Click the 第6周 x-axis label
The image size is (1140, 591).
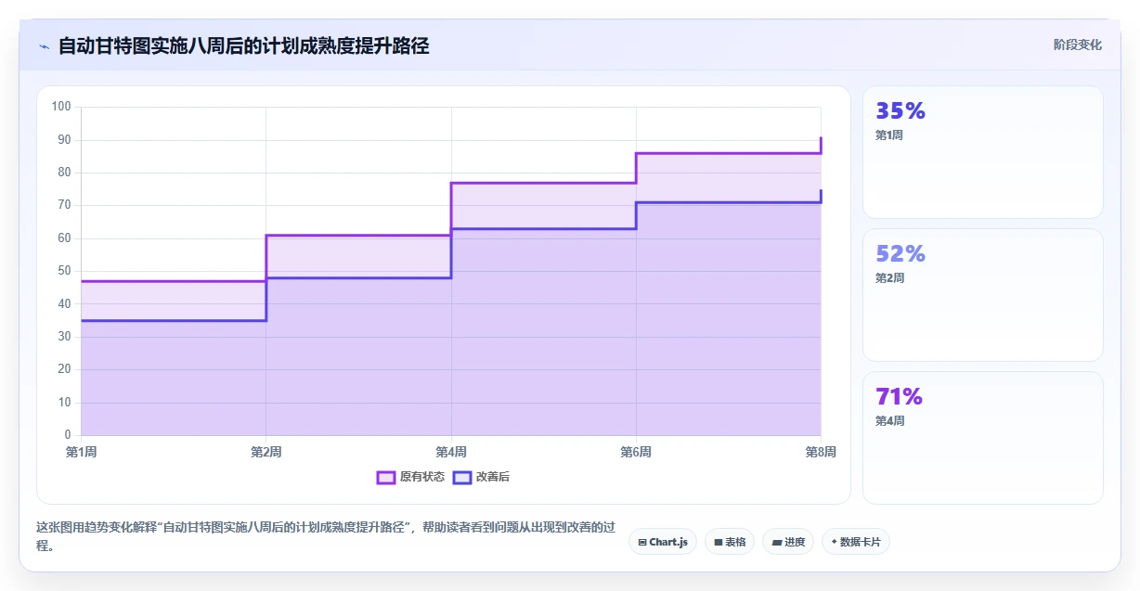tap(636, 452)
